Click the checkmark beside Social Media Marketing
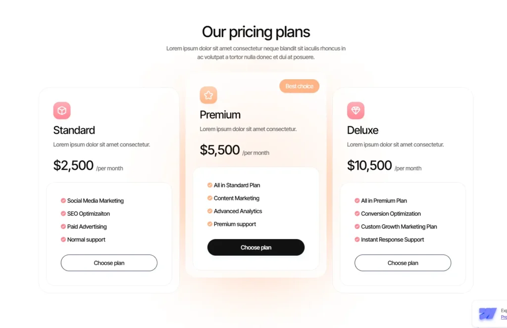507x328 pixels. coord(63,201)
